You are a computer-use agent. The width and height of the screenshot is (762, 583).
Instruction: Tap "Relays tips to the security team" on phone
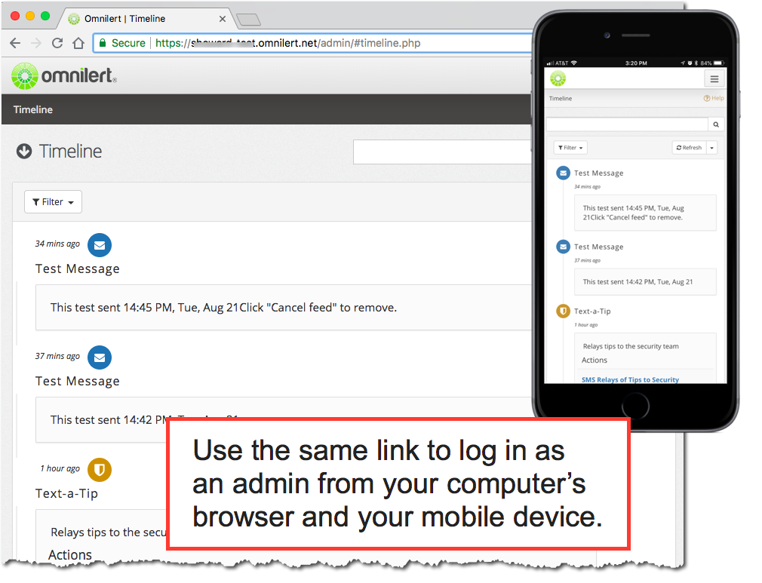[631, 346]
